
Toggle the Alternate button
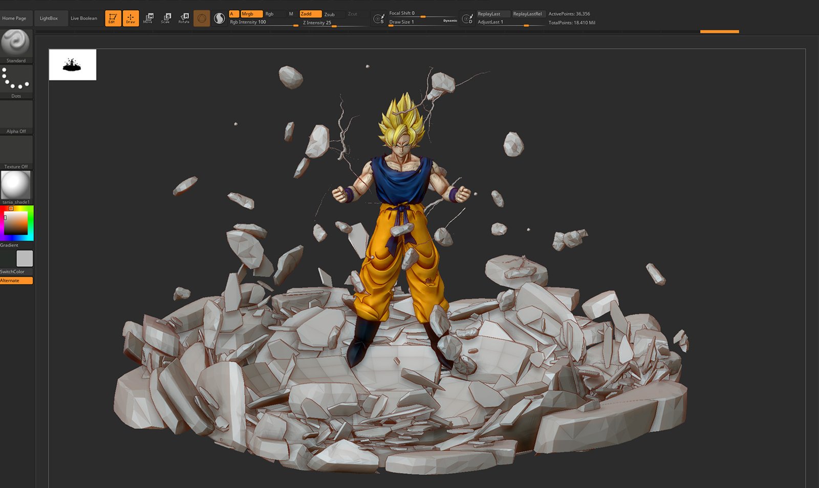click(16, 281)
